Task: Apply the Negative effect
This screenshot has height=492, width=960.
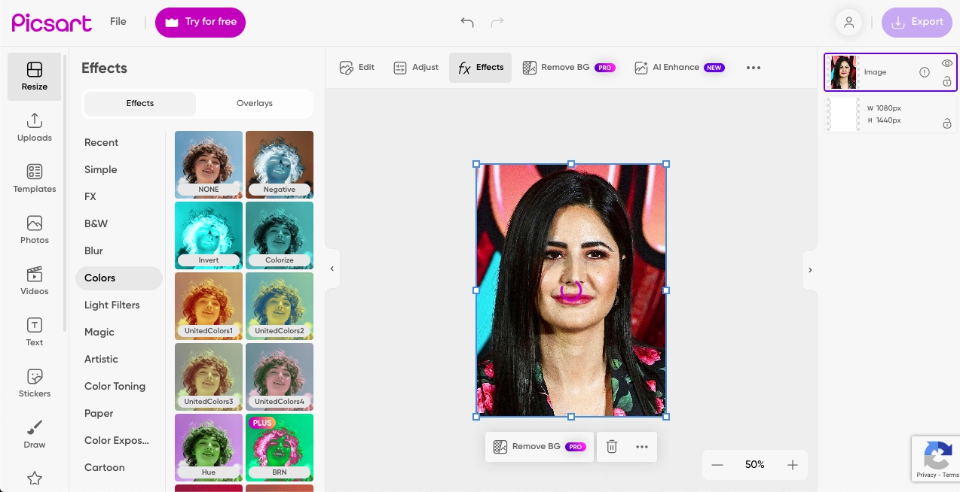Action: pos(280,165)
